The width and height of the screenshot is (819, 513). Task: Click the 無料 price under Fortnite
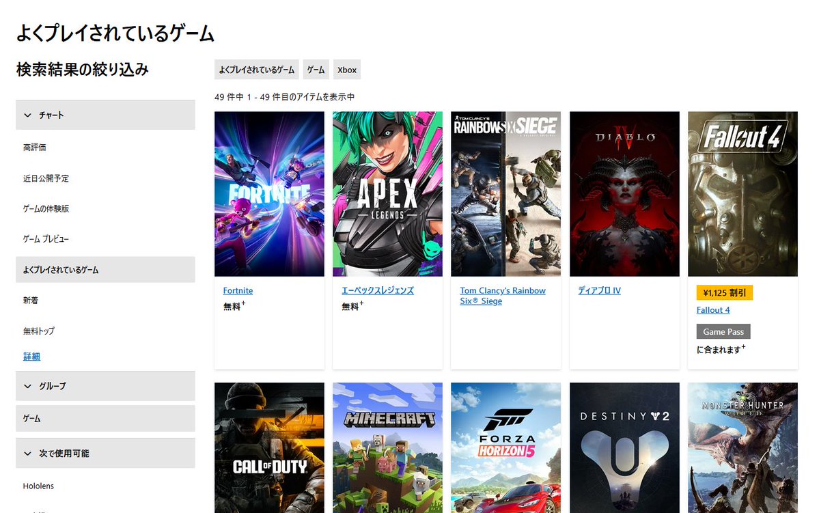234,306
